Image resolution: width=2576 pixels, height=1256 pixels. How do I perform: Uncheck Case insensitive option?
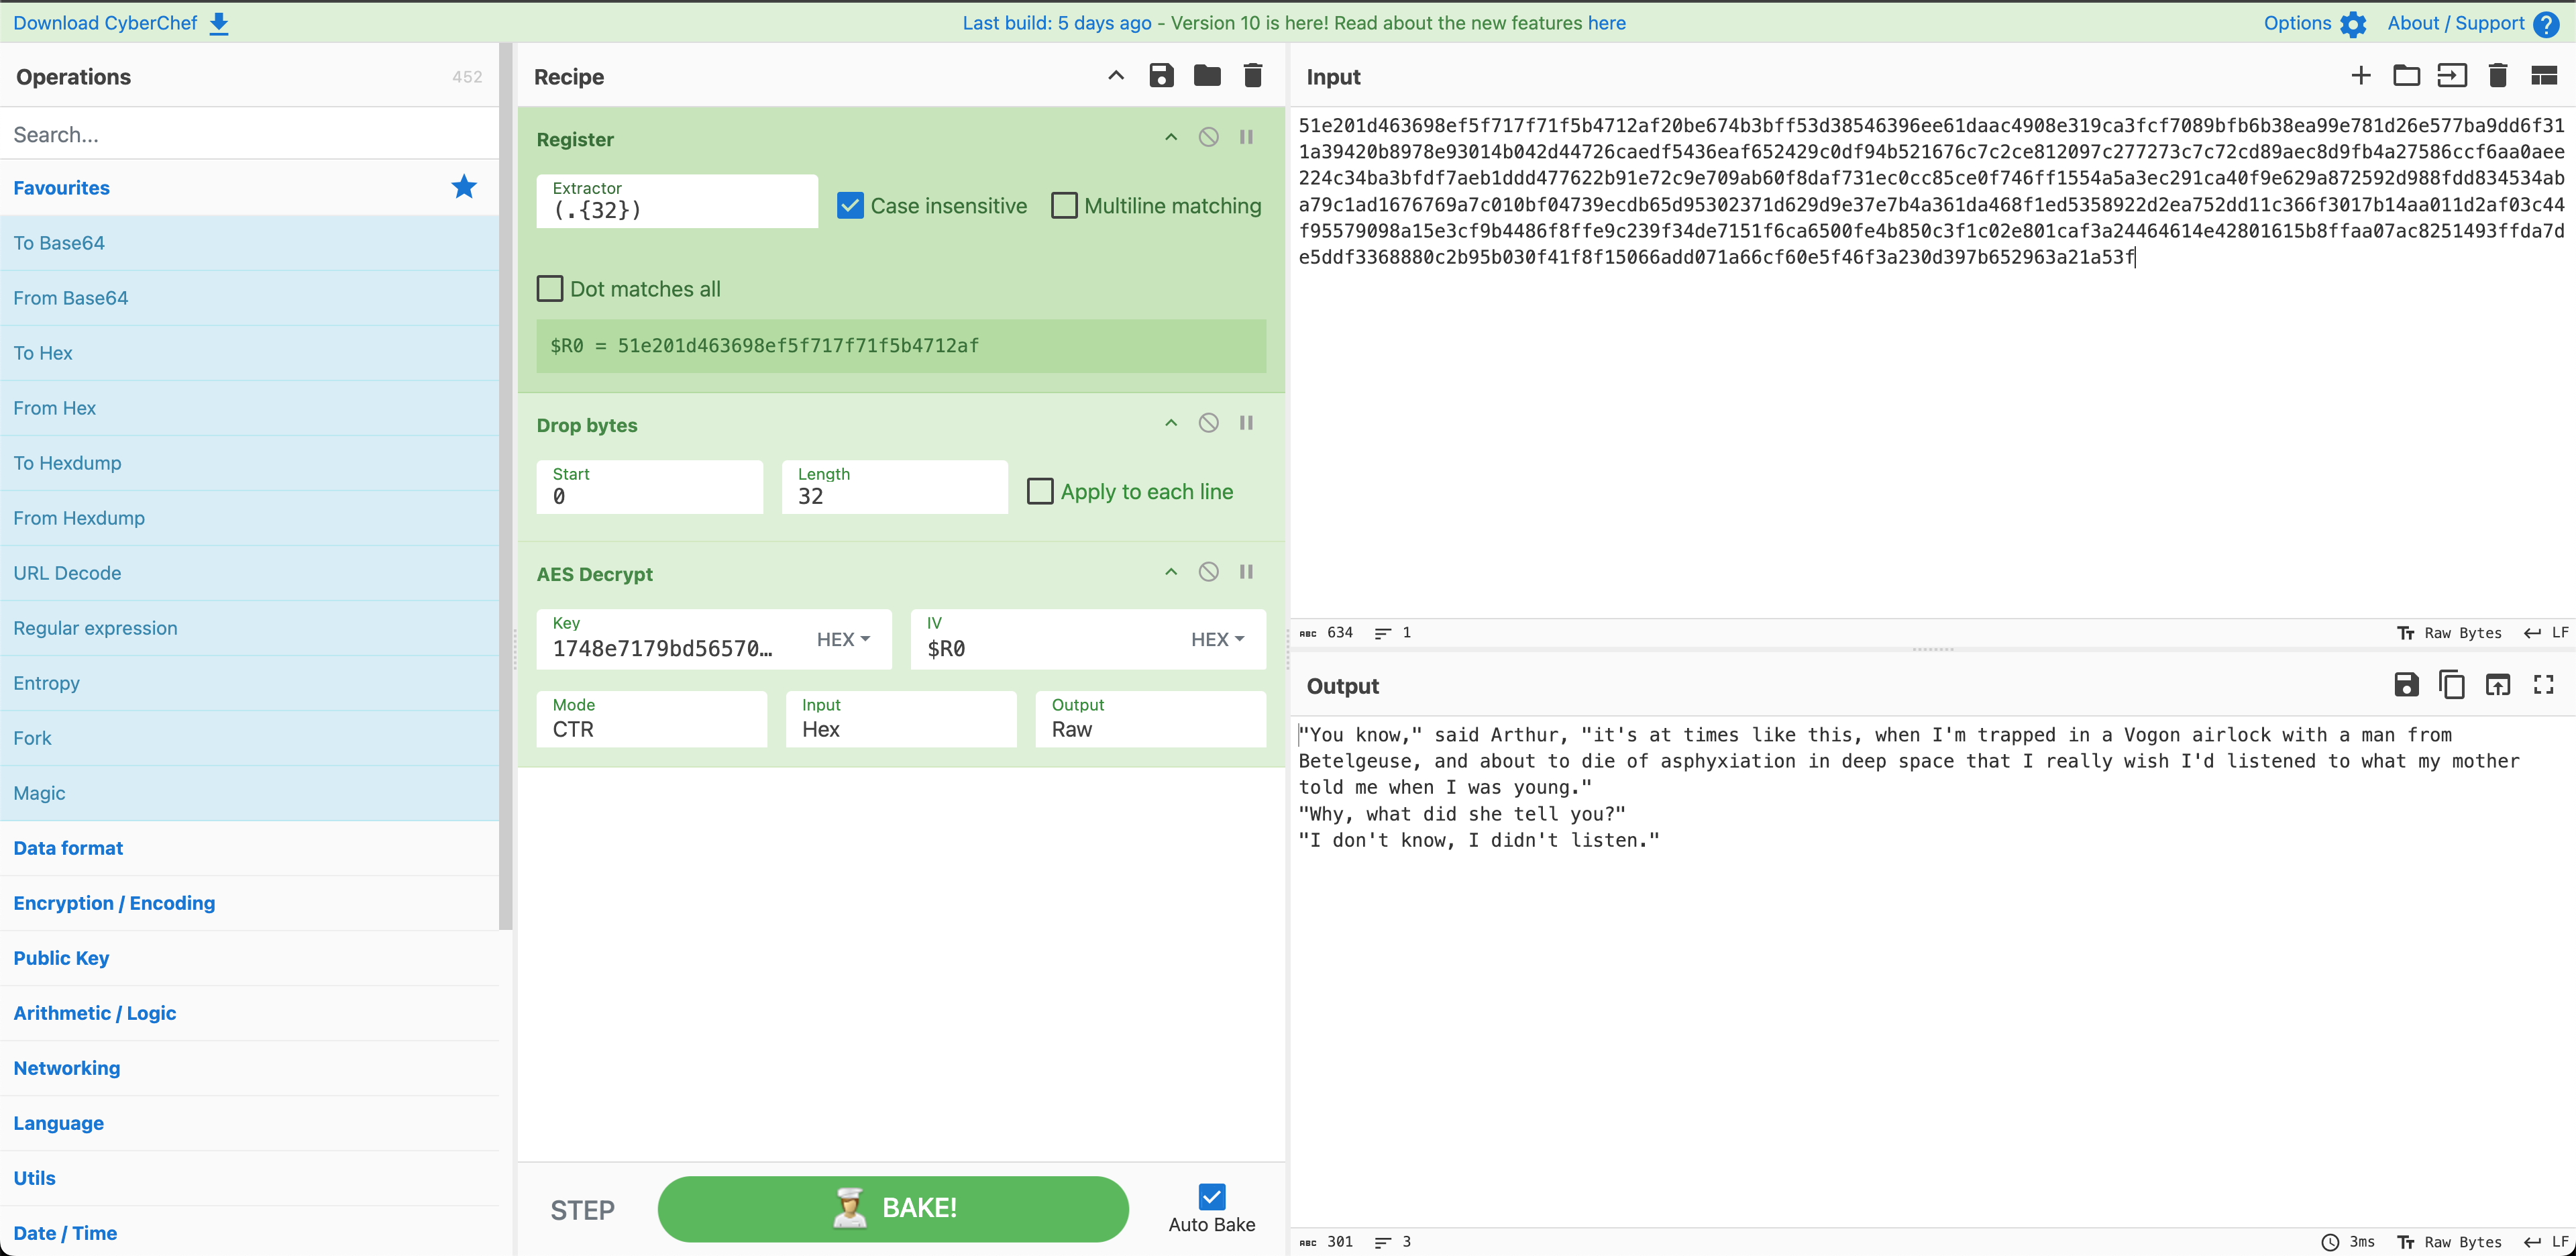850,206
